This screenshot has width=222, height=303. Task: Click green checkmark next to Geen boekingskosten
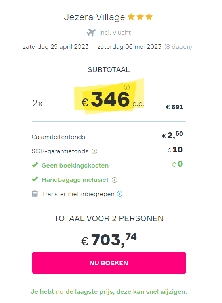click(35, 165)
